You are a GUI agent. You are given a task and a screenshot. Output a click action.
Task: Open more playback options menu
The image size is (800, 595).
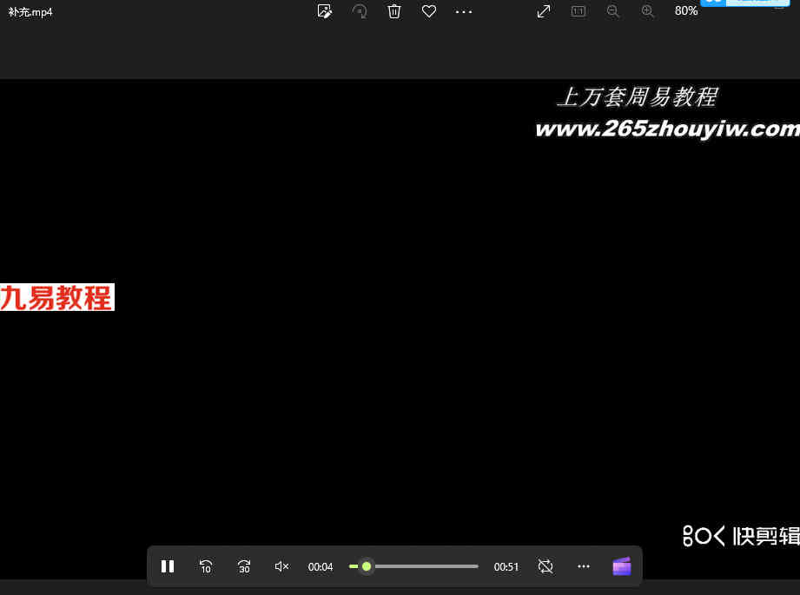pyautogui.click(x=583, y=566)
